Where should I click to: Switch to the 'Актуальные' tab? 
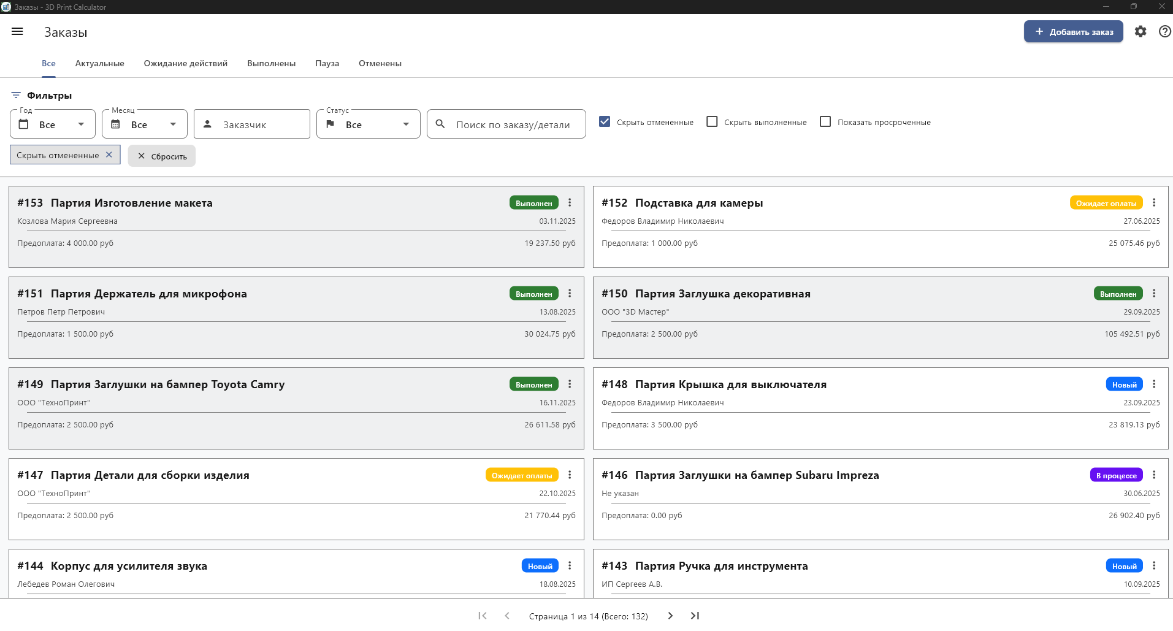pyautogui.click(x=99, y=64)
